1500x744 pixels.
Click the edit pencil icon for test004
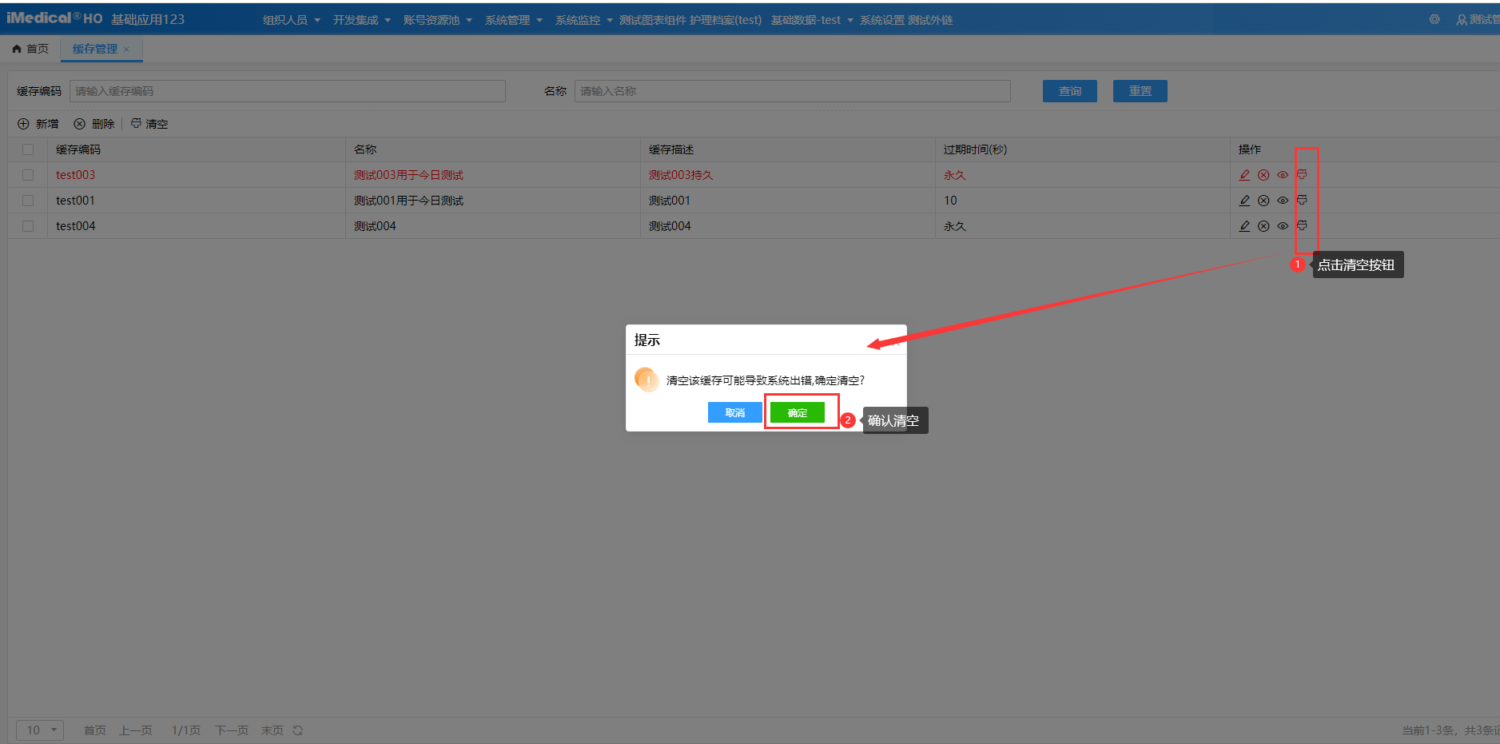(x=1244, y=226)
